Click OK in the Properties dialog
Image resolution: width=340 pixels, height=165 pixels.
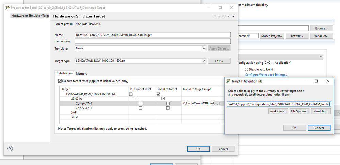tap(198, 149)
